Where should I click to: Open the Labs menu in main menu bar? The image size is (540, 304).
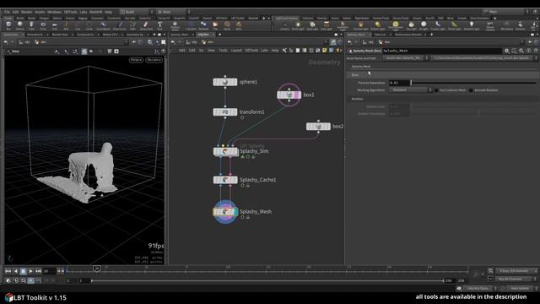84,12
